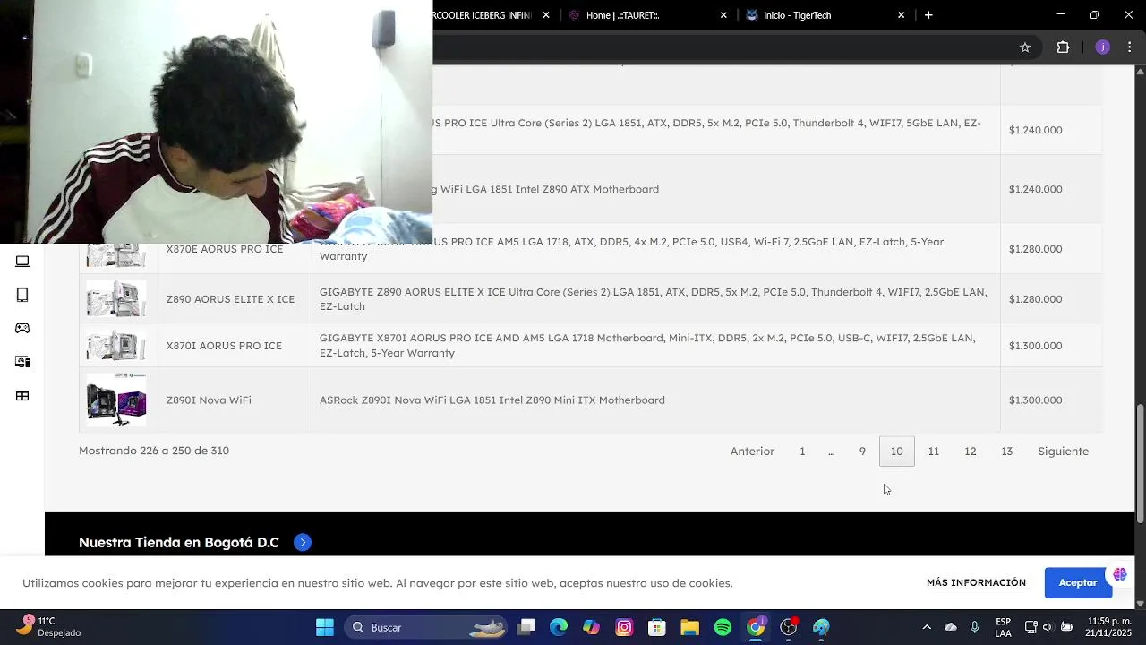Show hidden system tray icons
This screenshot has width=1146, height=645.
coord(927,627)
